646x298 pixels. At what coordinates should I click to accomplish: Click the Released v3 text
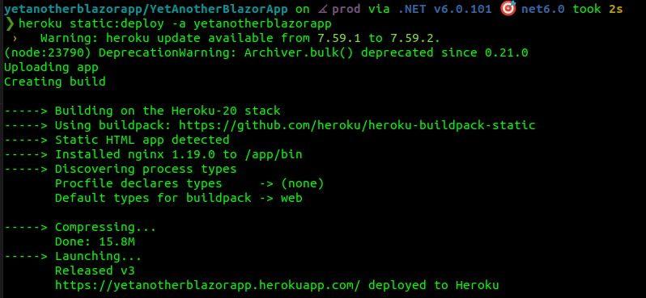(95, 271)
